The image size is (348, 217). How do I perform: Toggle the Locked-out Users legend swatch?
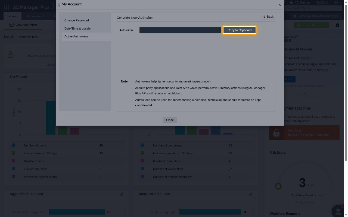[13, 169]
